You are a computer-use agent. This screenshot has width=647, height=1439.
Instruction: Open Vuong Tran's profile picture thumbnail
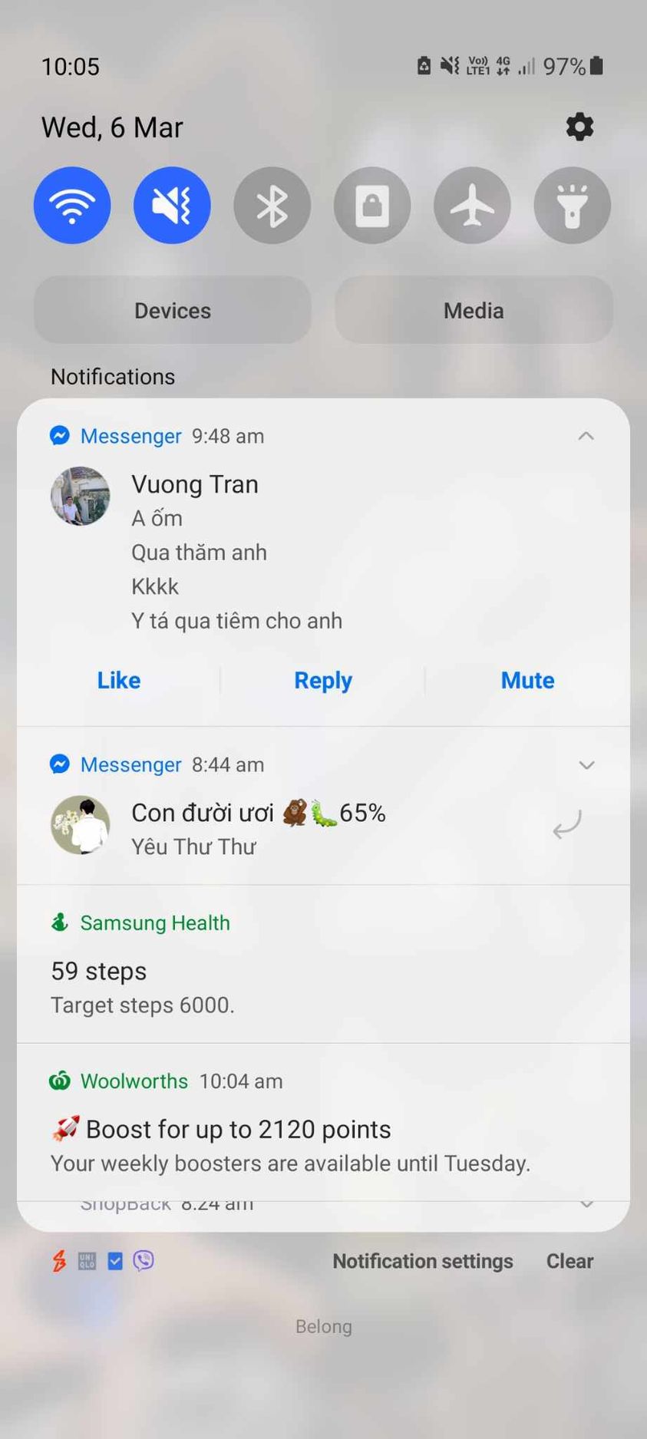click(81, 496)
